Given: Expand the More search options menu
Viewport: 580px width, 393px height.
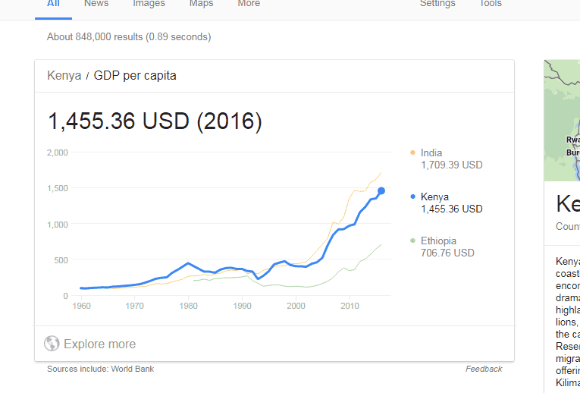Looking at the screenshot, I should [x=249, y=4].
